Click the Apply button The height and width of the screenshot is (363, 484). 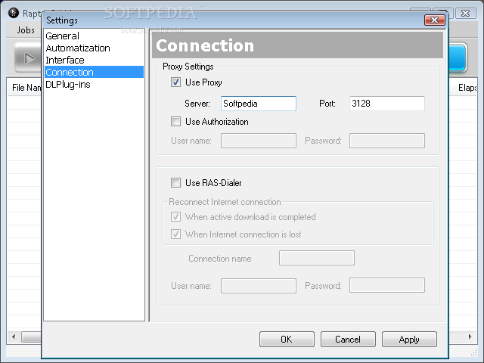[x=409, y=340]
